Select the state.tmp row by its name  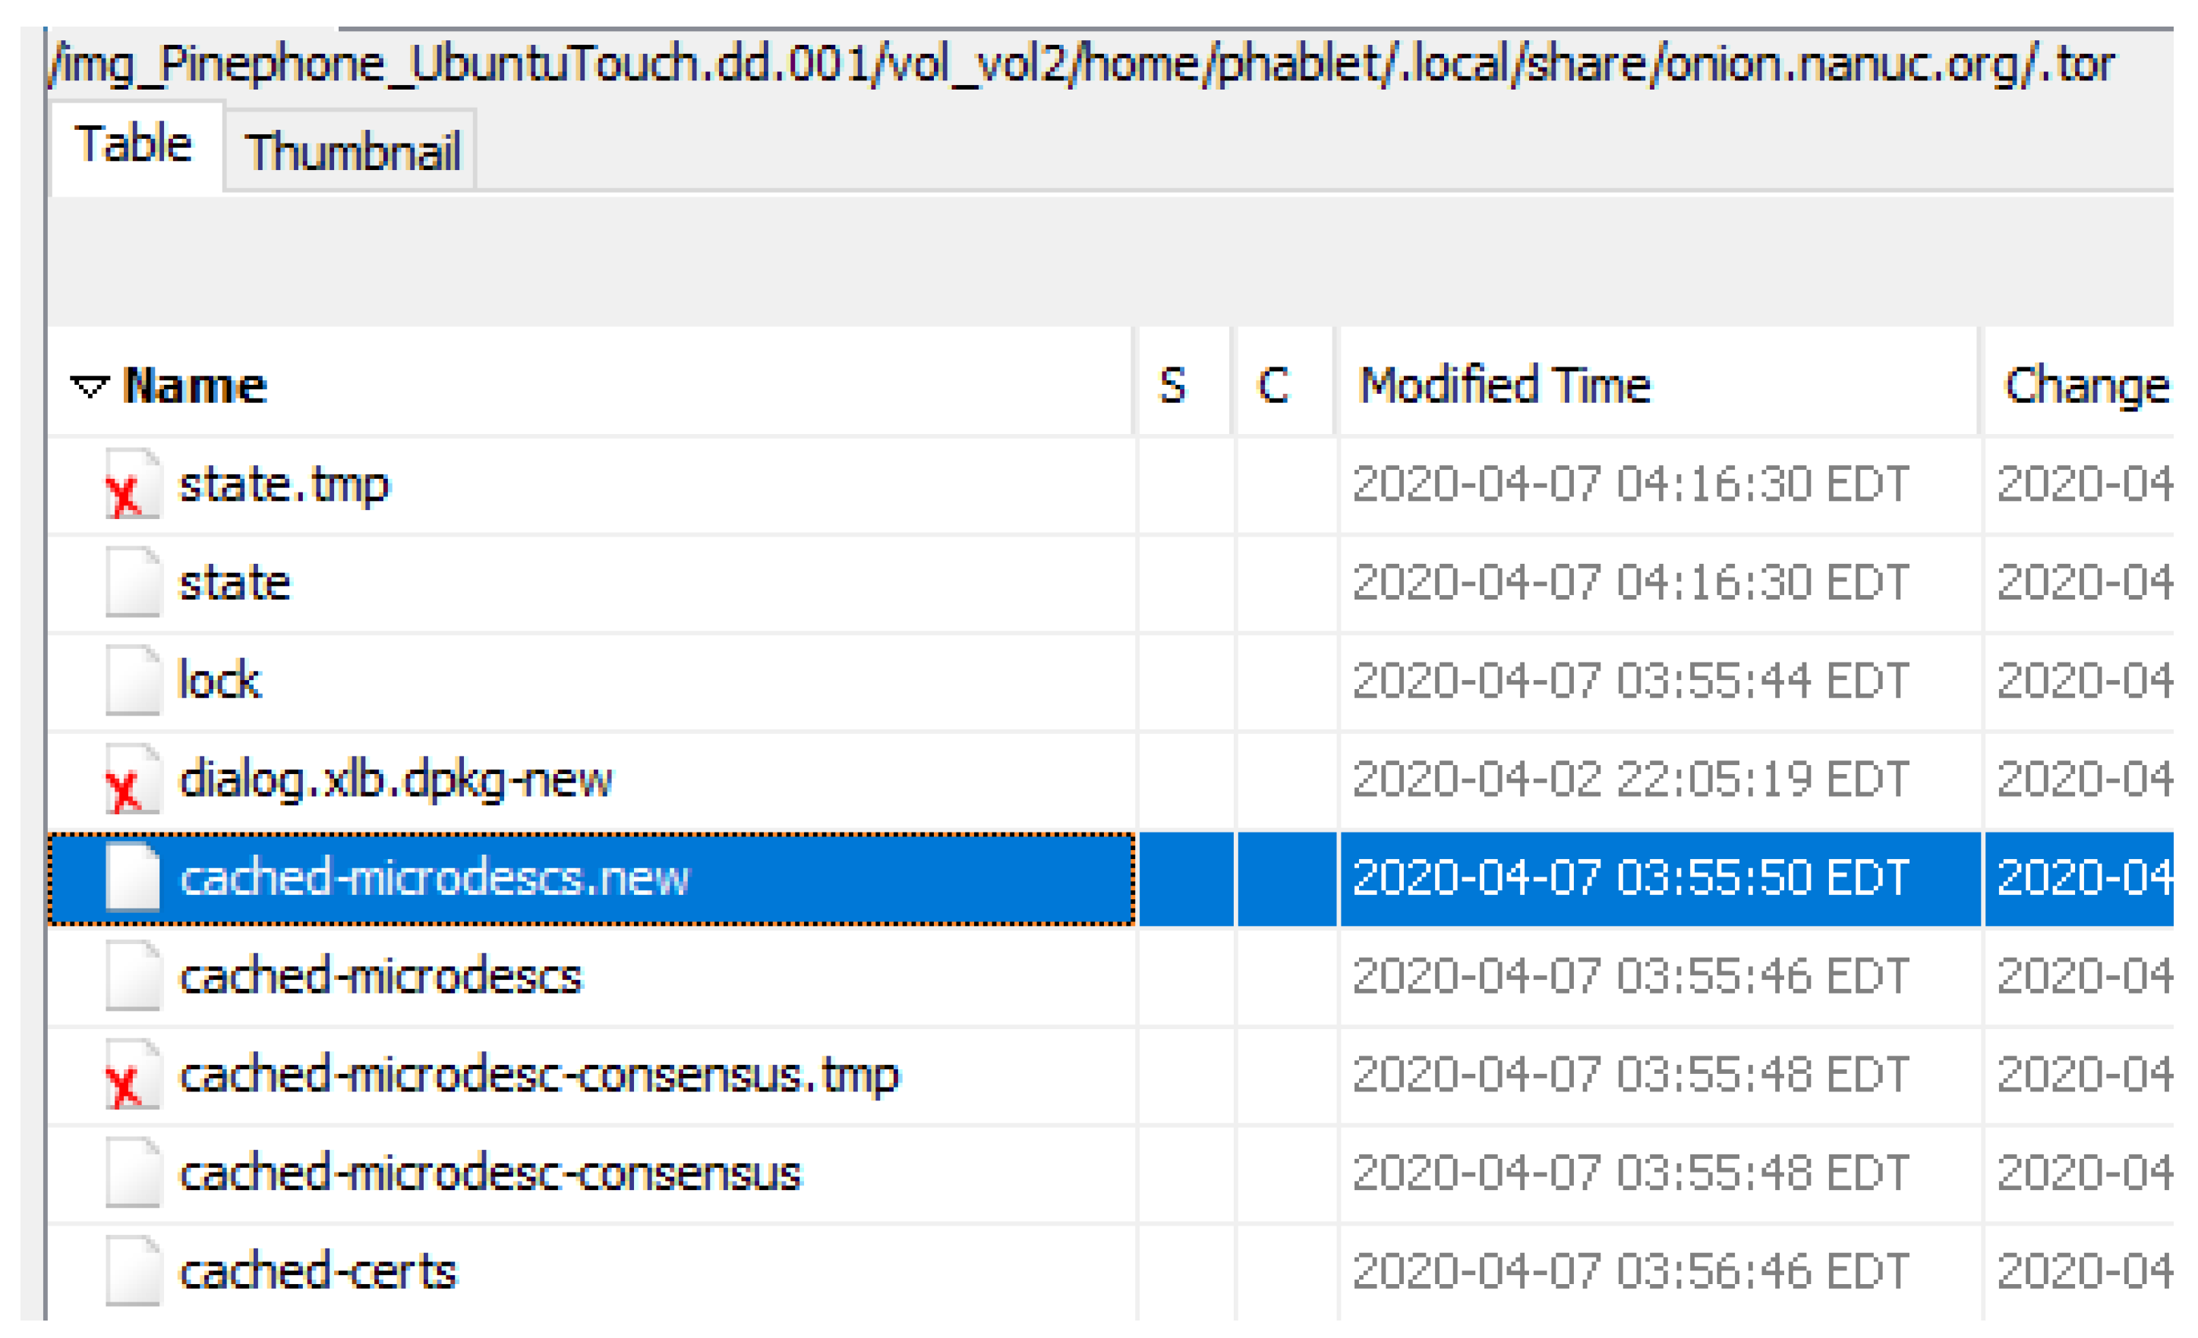pos(284,485)
